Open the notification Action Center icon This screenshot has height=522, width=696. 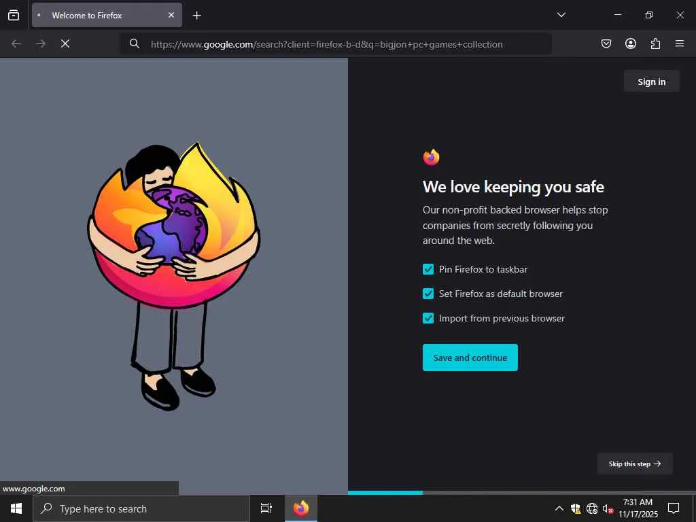[x=674, y=508]
